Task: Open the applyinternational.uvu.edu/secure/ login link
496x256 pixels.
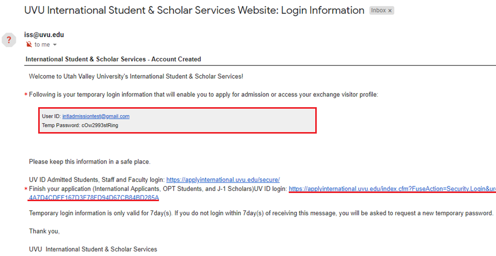Action: [223, 180]
